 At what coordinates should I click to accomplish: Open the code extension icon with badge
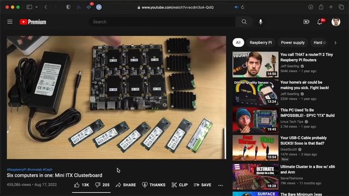[x=89, y=7]
